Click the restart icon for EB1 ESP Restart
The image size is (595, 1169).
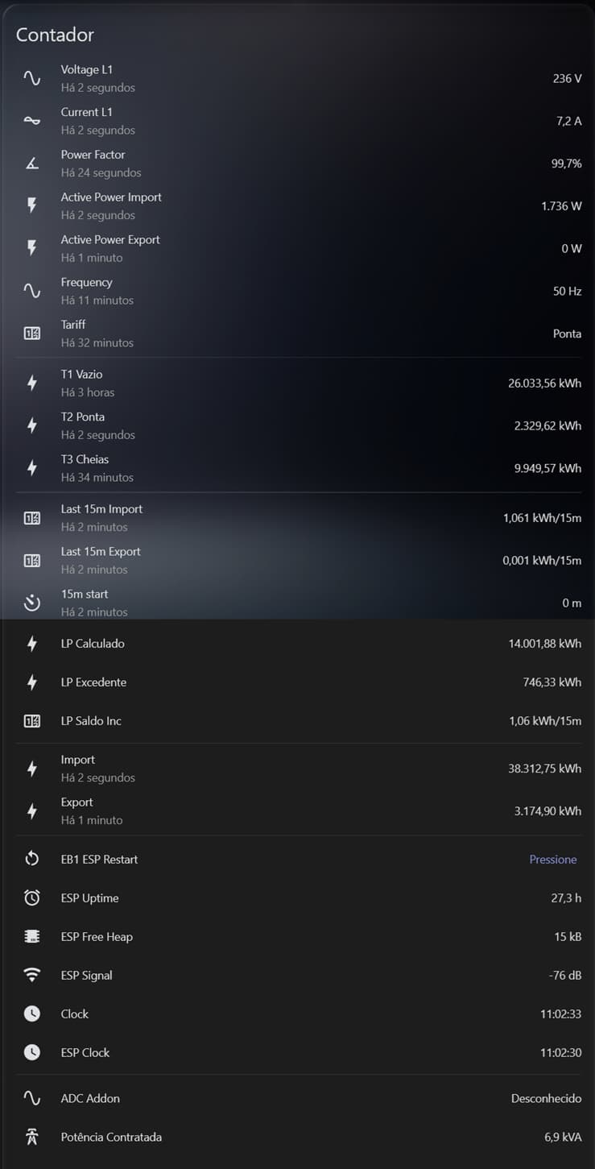point(32,859)
